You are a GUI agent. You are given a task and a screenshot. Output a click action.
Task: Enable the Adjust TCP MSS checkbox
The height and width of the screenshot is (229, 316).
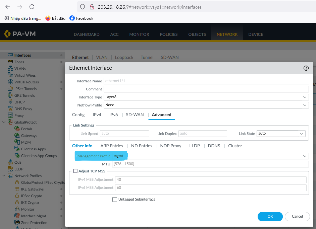click(x=75, y=171)
